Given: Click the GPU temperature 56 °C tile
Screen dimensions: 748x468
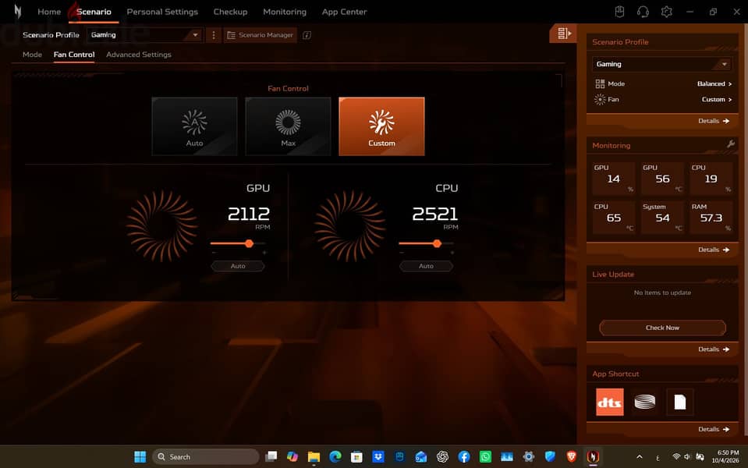Looking at the screenshot, I should [662, 178].
